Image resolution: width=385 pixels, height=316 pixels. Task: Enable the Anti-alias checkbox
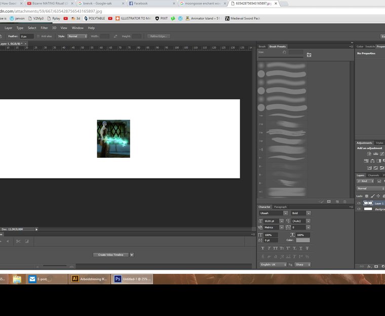tap(37, 36)
